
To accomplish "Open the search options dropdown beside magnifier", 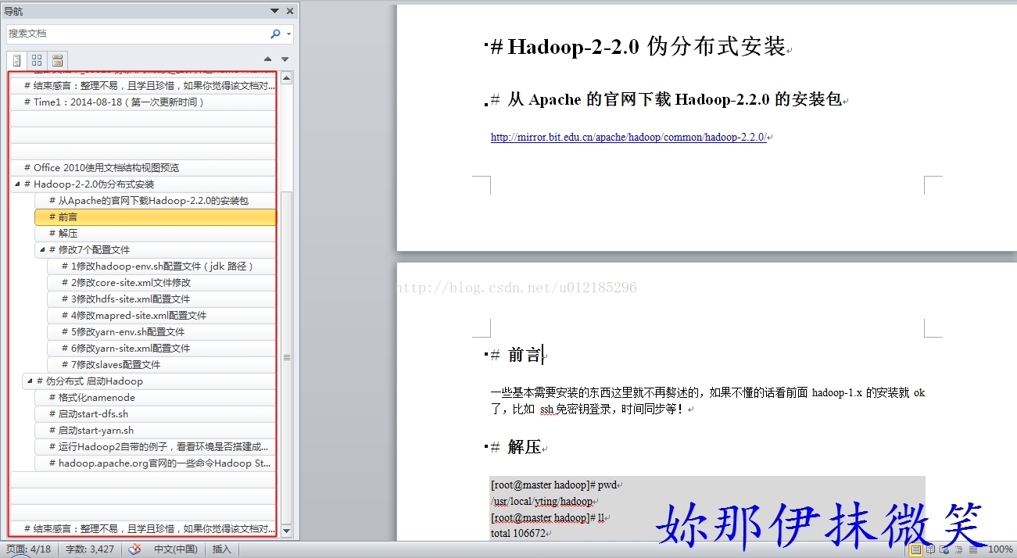I will (288, 34).
